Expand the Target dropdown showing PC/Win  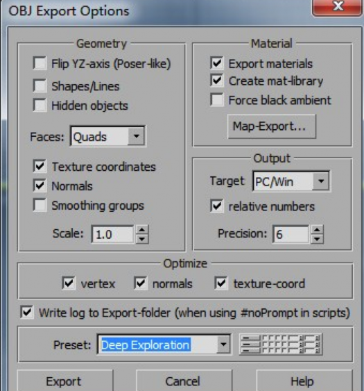291,181
